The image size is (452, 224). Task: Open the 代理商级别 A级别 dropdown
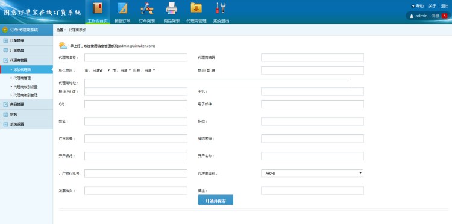pyautogui.click(x=312, y=173)
